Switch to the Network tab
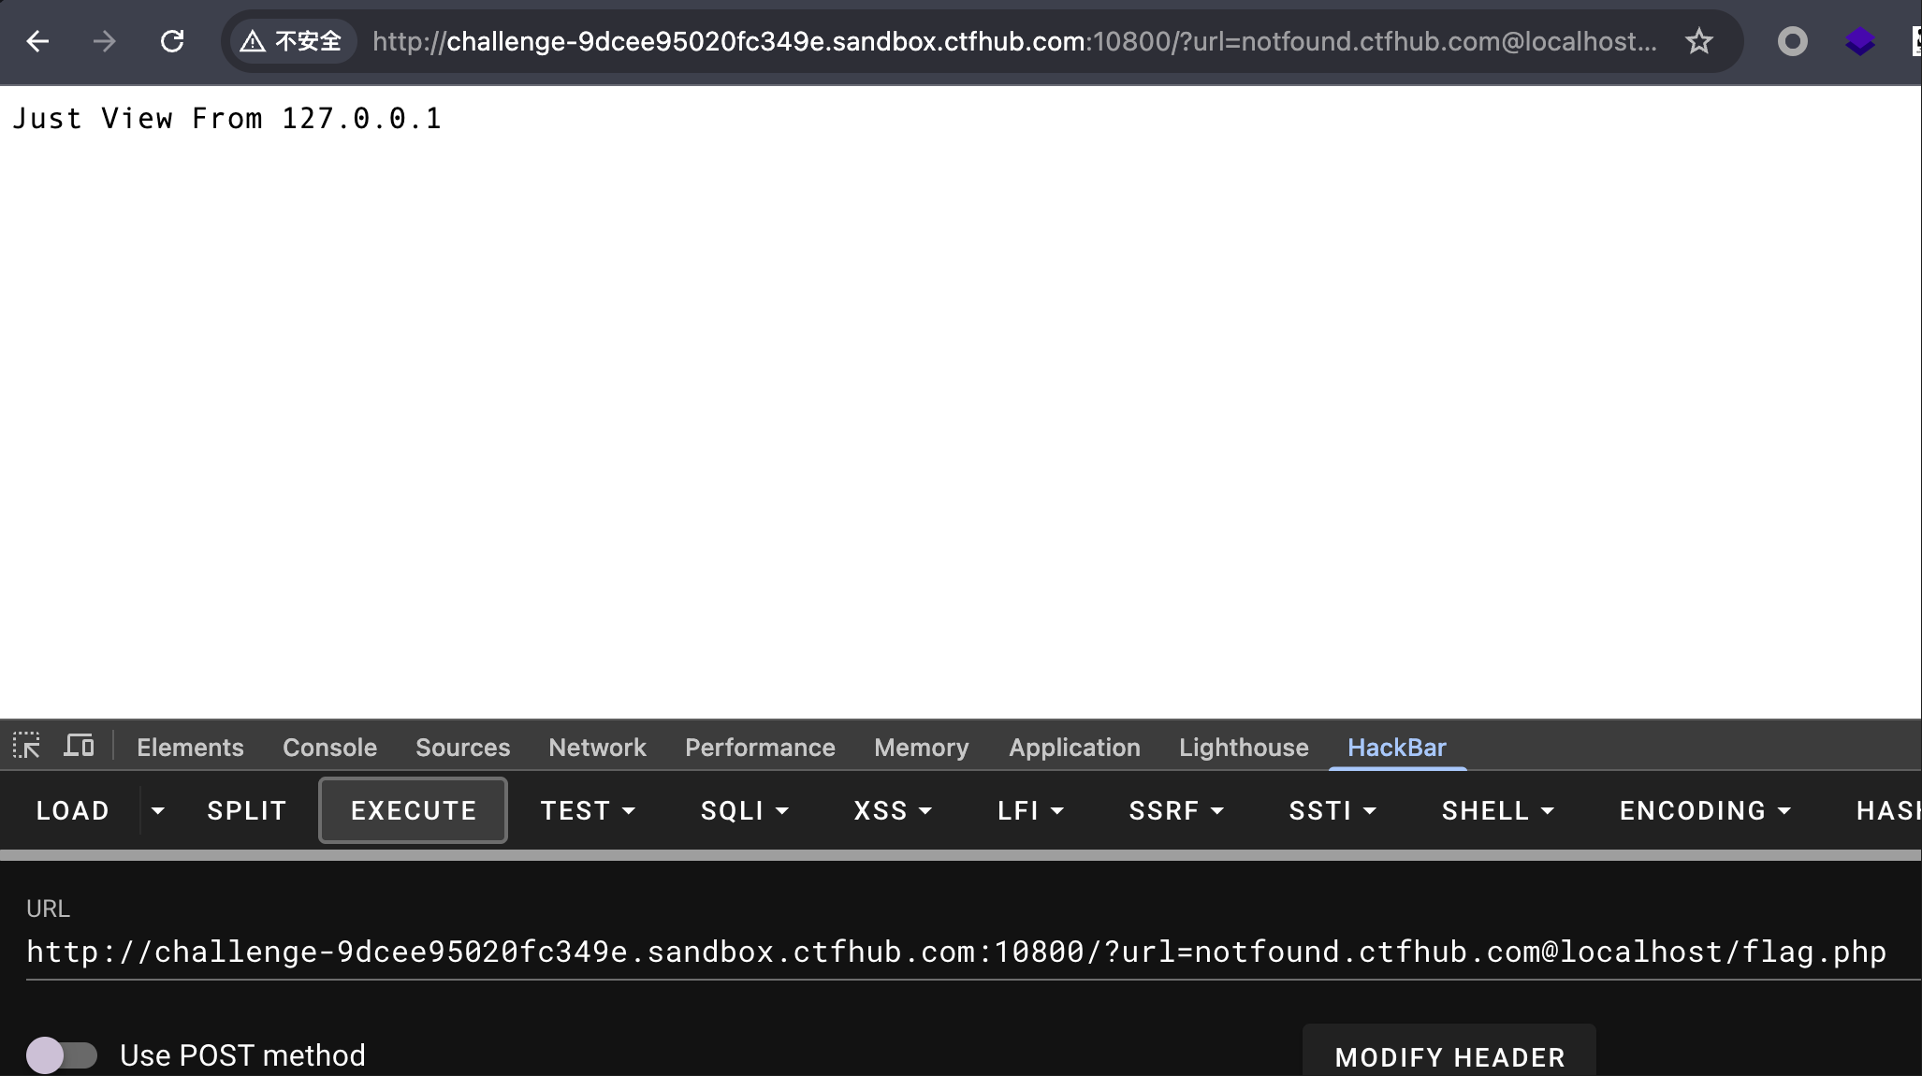 pos(597,748)
